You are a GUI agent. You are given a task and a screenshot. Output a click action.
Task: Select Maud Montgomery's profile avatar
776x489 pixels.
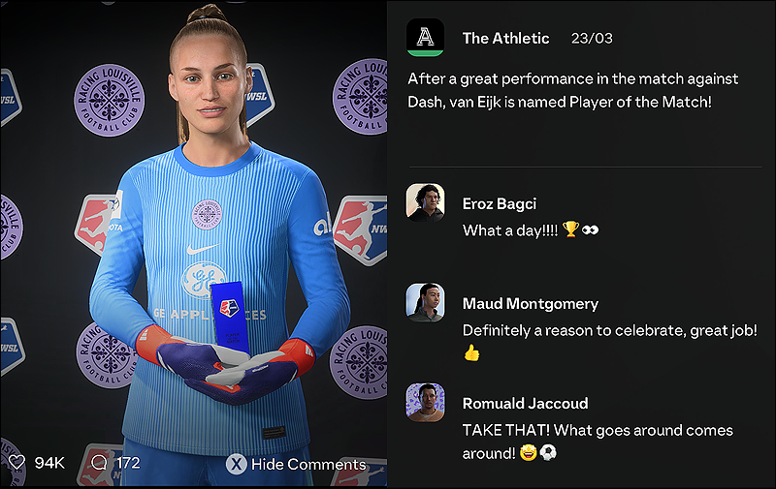pyautogui.click(x=425, y=302)
